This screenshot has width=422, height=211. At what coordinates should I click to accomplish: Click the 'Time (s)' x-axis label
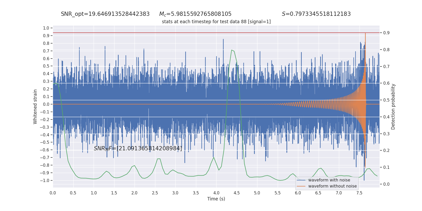(x=216, y=199)
